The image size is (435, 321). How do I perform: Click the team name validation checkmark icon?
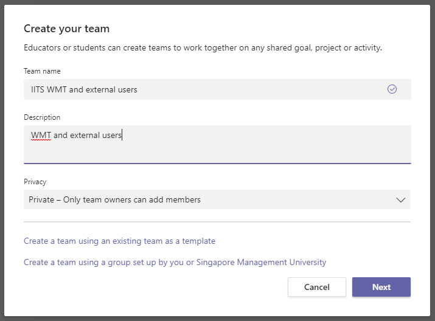click(392, 89)
